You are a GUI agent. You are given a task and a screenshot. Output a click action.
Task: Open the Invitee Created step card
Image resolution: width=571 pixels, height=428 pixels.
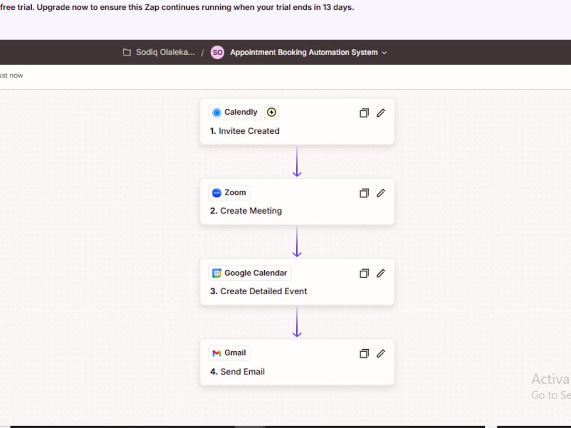click(x=297, y=121)
